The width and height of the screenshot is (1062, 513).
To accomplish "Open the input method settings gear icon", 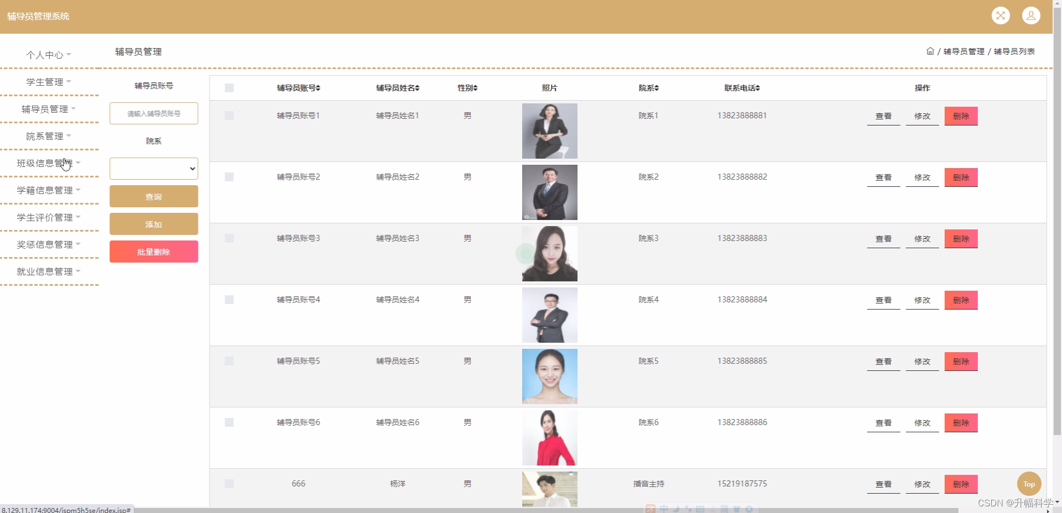I will point(750,509).
